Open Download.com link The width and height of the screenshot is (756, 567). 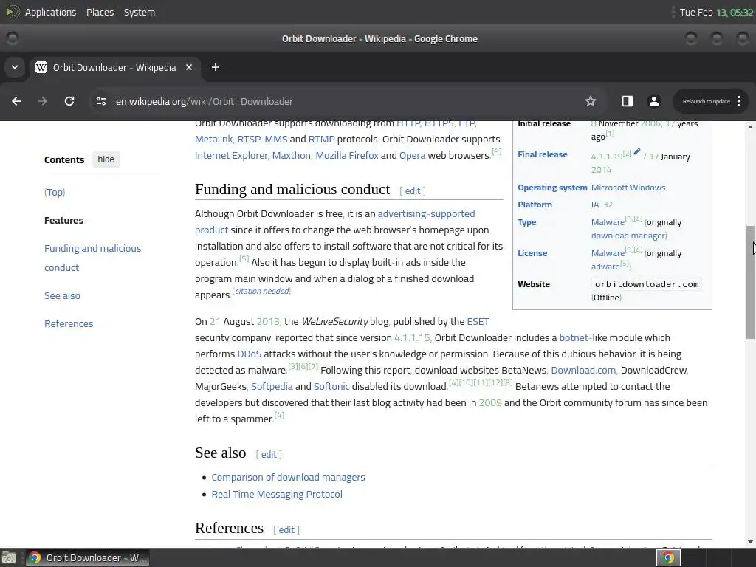(583, 371)
